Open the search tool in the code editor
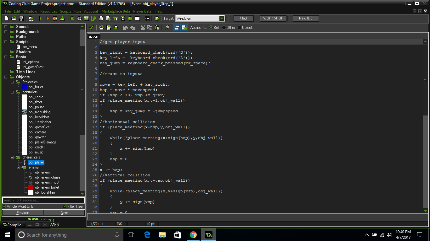 tap(167, 28)
